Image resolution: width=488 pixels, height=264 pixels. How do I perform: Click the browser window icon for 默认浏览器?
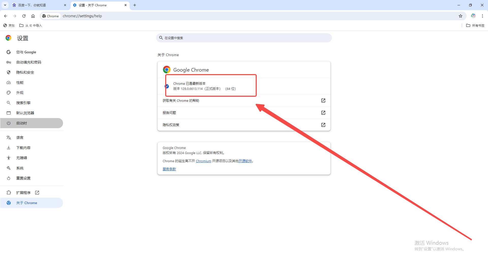click(9, 113)
